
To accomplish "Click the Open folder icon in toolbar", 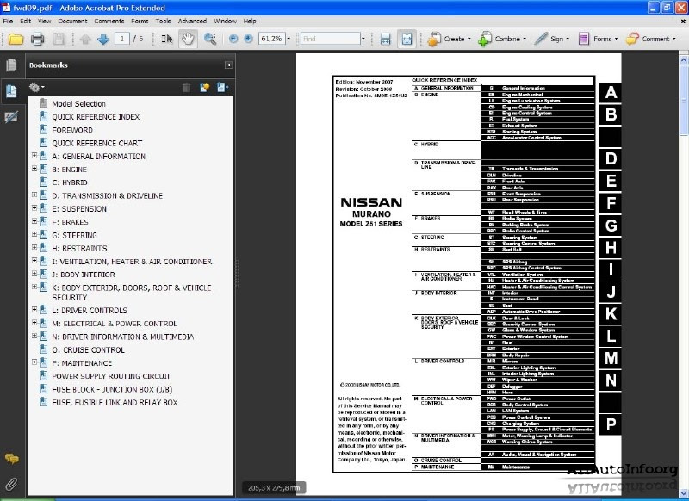I will coord(16,39).
